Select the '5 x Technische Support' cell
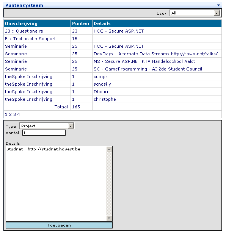 click(x=37, y=39)
